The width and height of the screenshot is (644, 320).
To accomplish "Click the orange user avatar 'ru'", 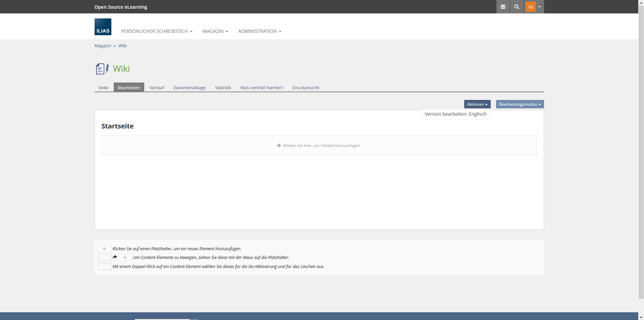I will [x=530, y=7].
